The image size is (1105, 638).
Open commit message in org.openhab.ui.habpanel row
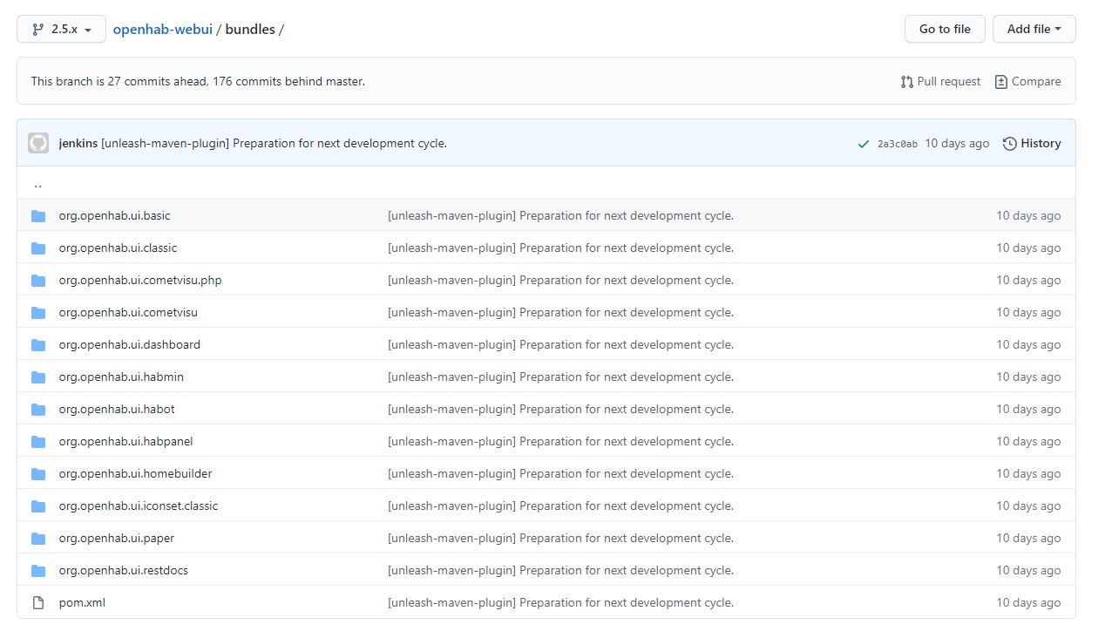pos(560,441)
